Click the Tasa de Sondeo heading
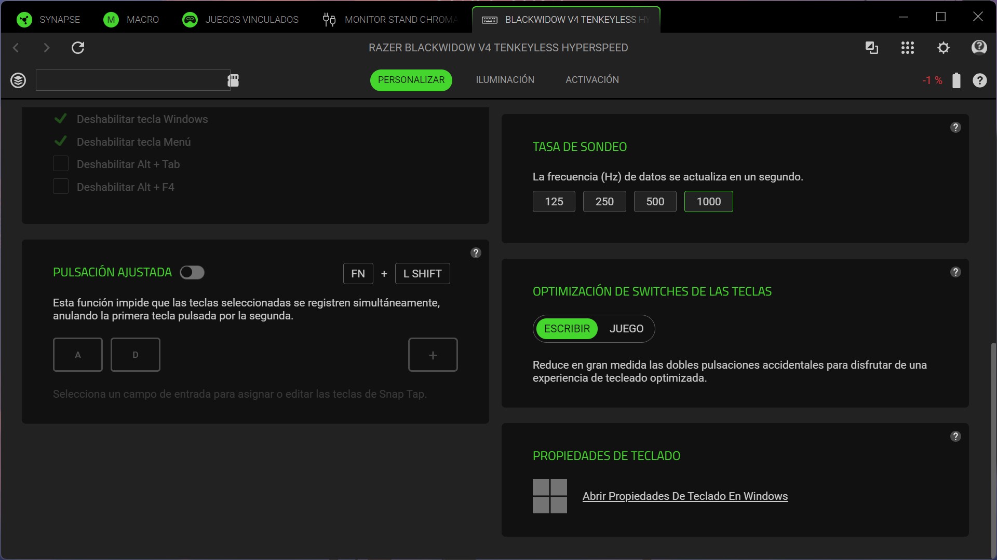The image size is (997, 560). pos(580,147)
